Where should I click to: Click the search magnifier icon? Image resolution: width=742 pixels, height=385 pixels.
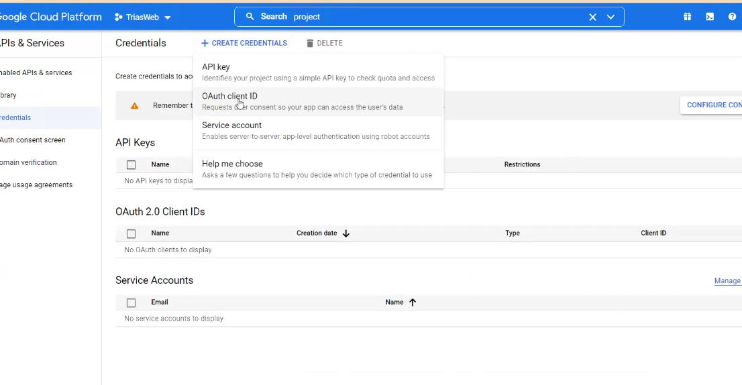click(250, 17)
